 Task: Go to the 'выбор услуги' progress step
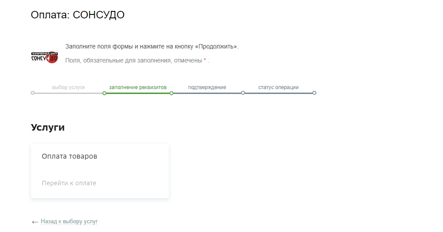tap(68, 87)
